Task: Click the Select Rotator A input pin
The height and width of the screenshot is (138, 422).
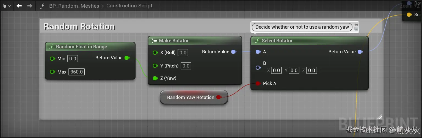Action: [x=258, y=52]
